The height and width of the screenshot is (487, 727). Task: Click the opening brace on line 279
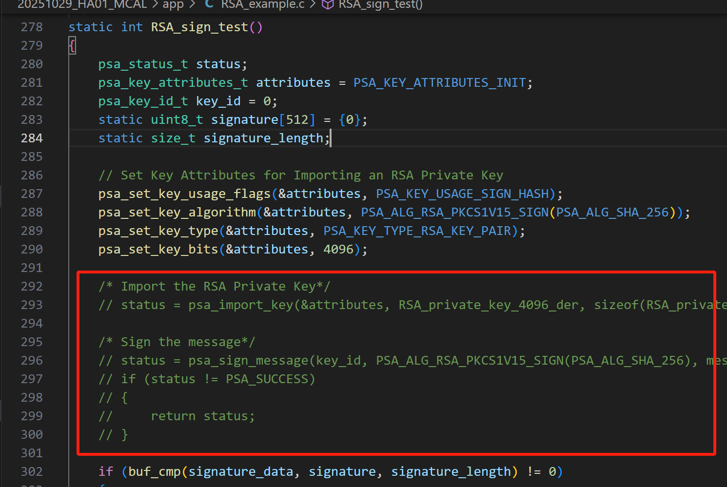click(x=72, y=46)
